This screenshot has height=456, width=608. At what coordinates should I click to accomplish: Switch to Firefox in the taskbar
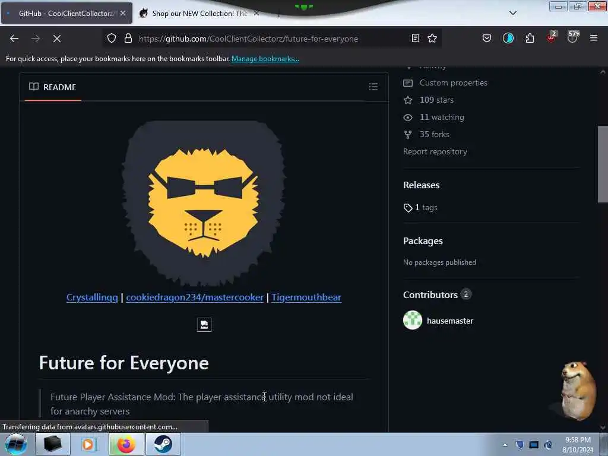coord(126,444)
